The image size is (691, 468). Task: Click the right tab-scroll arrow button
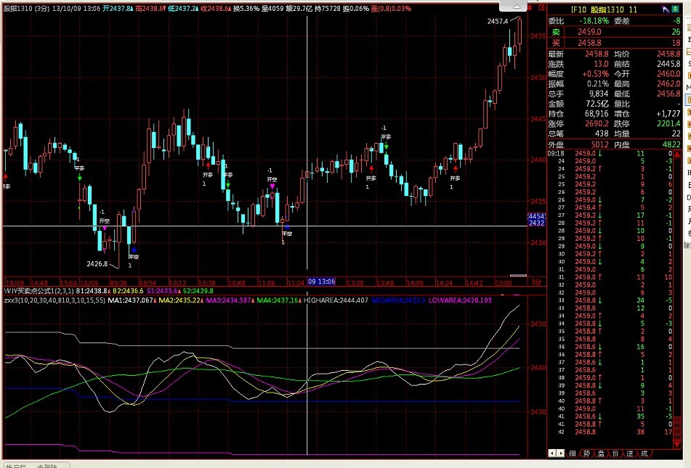pyautogui.click(x=559, y=453)
